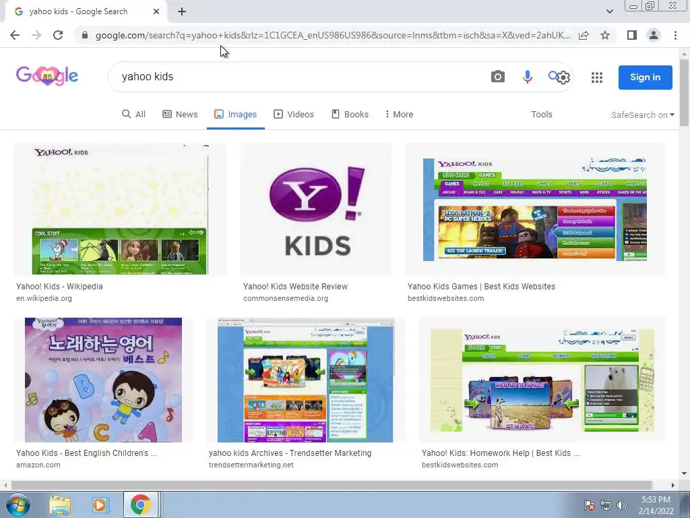Screen dimensions: 690x518
Task: Click the address bar URL
Action: tap(333, 35)
